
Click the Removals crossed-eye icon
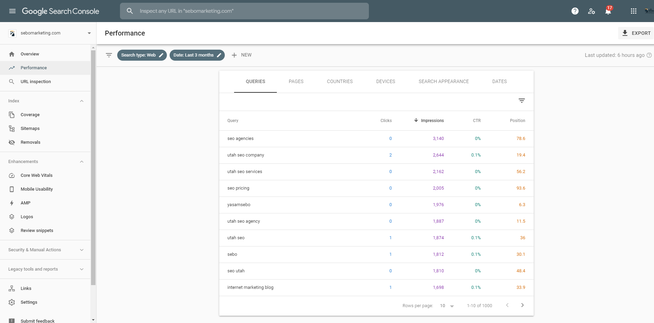[12, 142]
